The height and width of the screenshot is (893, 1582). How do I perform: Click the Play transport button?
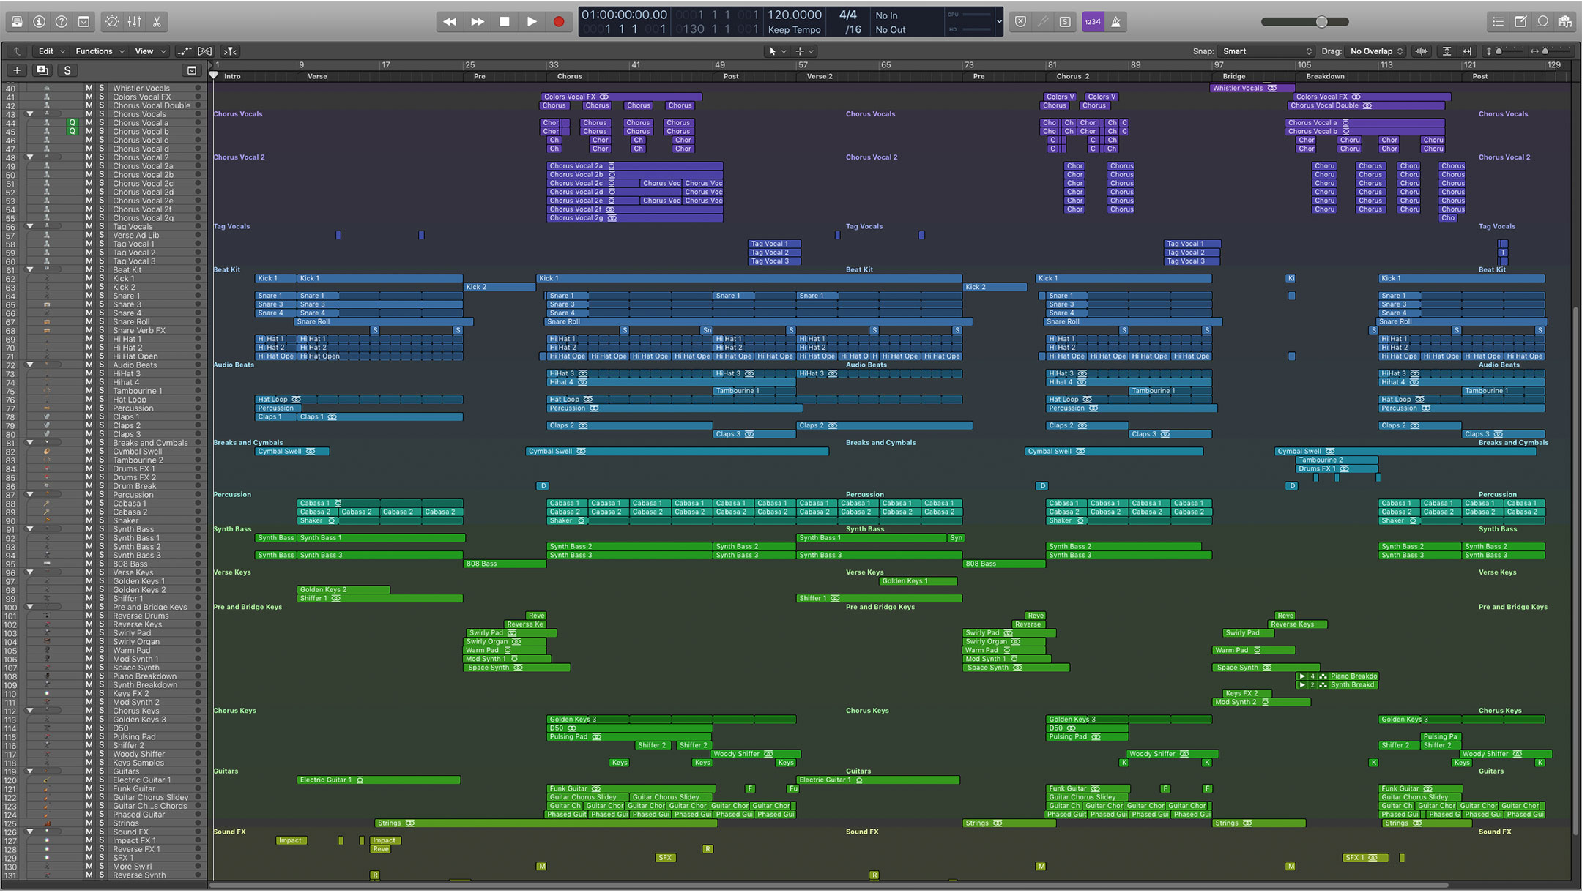[x=532, y=22]
